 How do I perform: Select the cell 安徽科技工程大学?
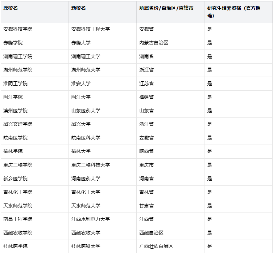(x=102, y=29)
